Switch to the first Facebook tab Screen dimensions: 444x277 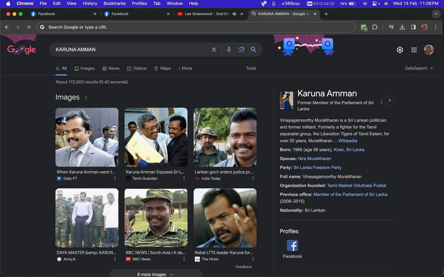(64, 14)
